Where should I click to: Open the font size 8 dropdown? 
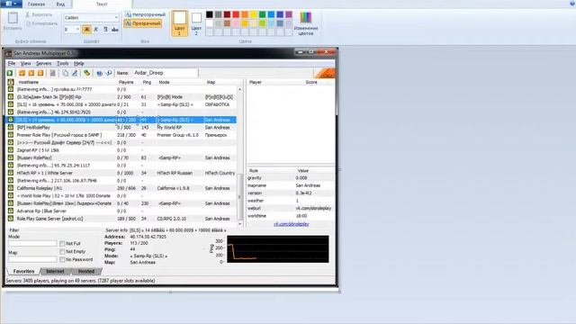pos(77,29)
